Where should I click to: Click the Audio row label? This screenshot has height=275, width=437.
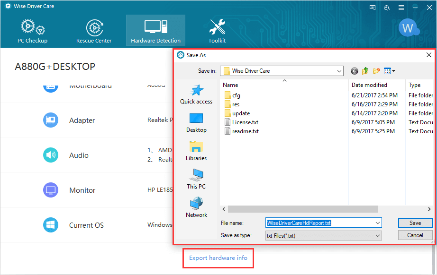click(79, 155)
